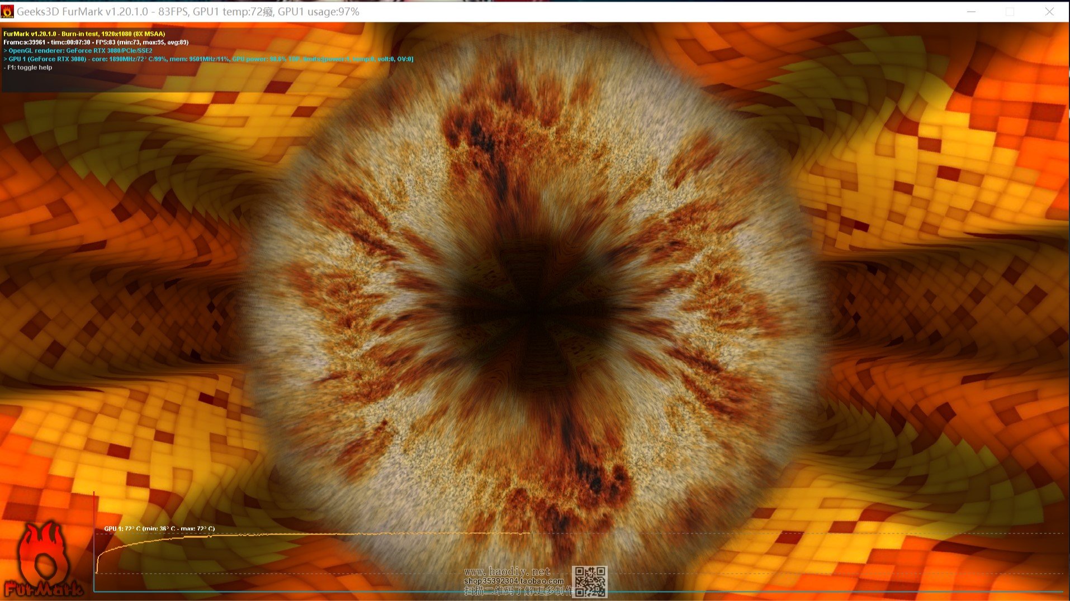This screenshot has height=601, width=1070.
Task: Minimize the FurMark window
Action: [x=972, y=12]
